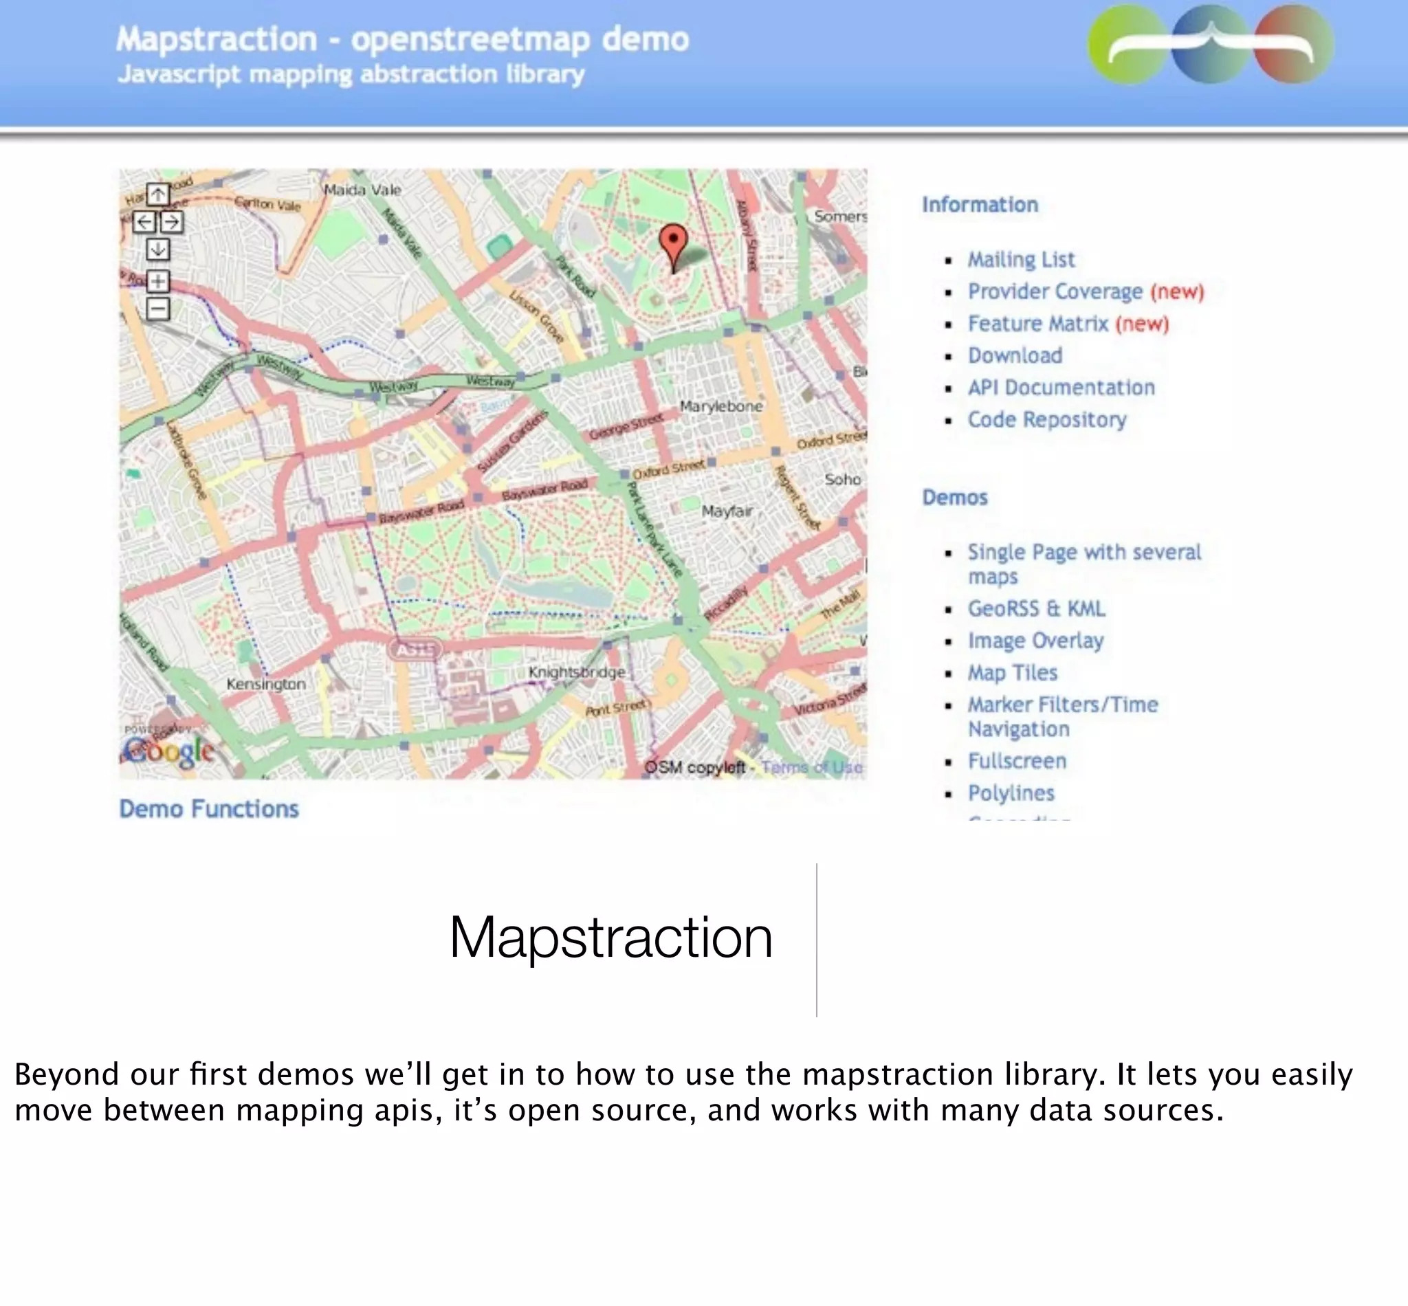Click the Terms of Use link on the map
The image size is (1408, 1306).
click(x=811, y=768)
